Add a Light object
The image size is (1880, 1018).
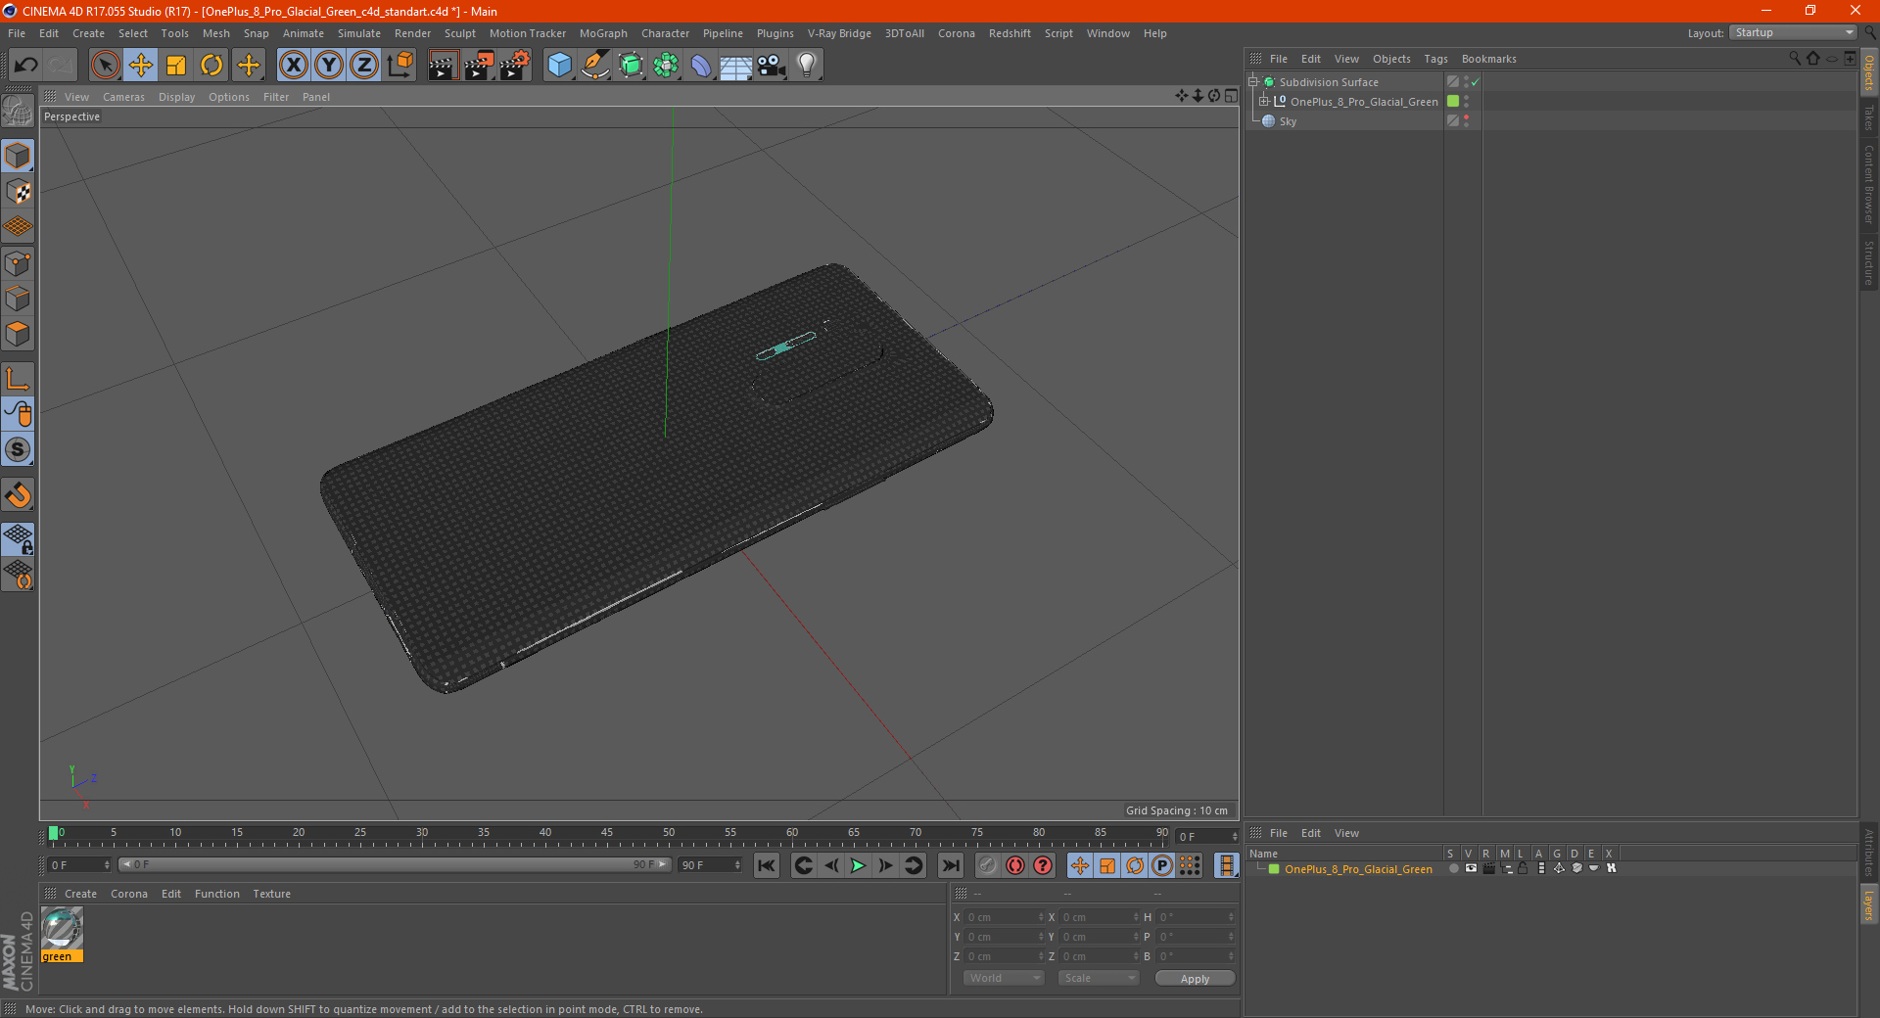coord(807,66)
